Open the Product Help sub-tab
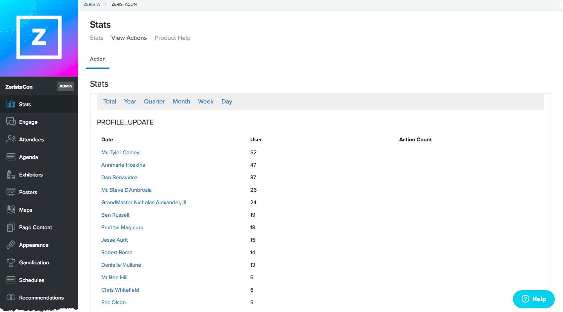The image size is (563, 312). click(x=172, y=38)
